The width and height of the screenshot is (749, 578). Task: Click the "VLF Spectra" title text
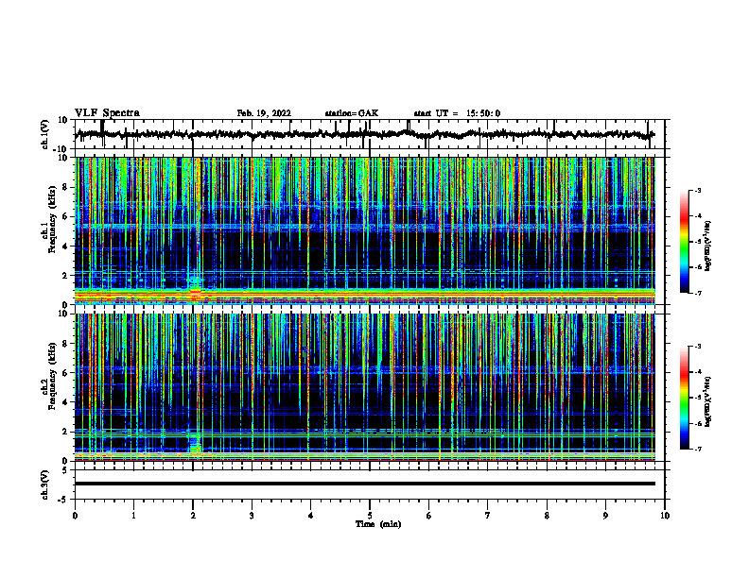point(108,113)
